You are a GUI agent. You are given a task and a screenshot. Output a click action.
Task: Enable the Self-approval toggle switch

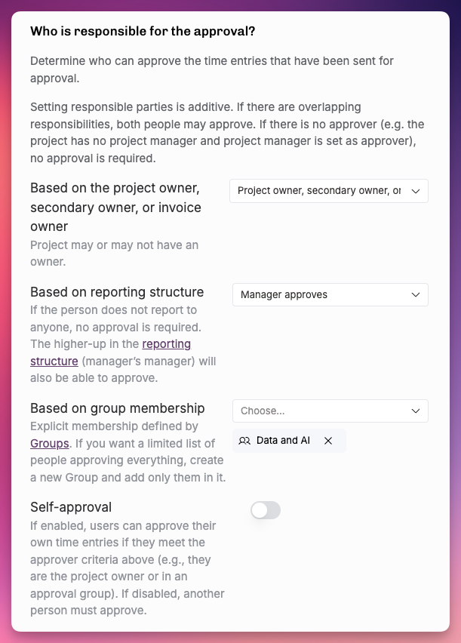(266, 510)
